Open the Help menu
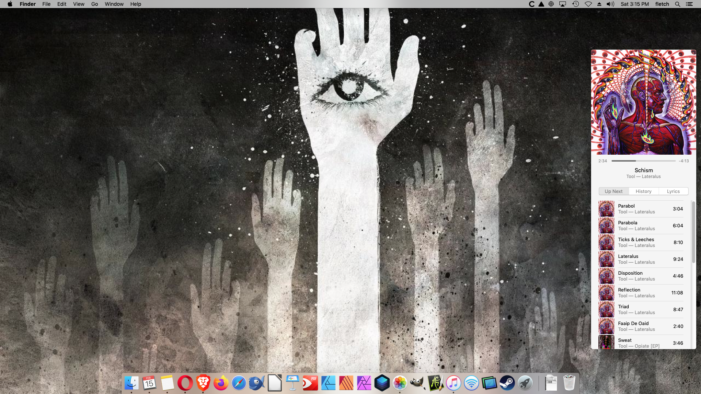 (135, 4)
